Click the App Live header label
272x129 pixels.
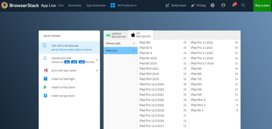(48, 5)
